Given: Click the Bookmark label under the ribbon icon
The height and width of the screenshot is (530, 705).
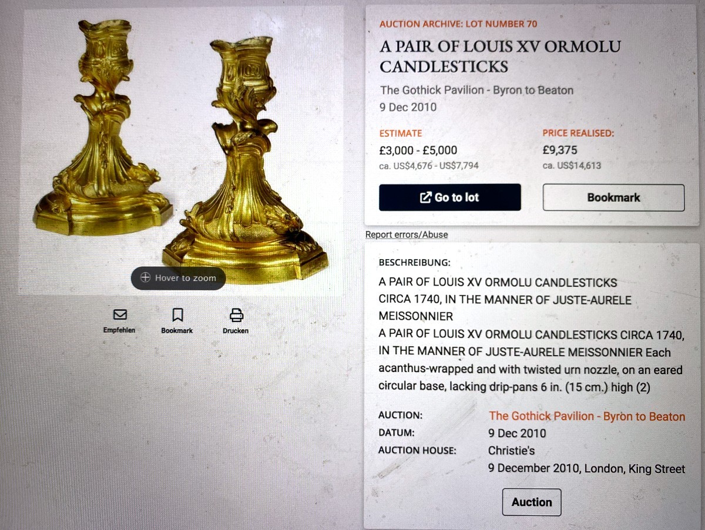Looking at the screenshot, I should pos(177,331).
